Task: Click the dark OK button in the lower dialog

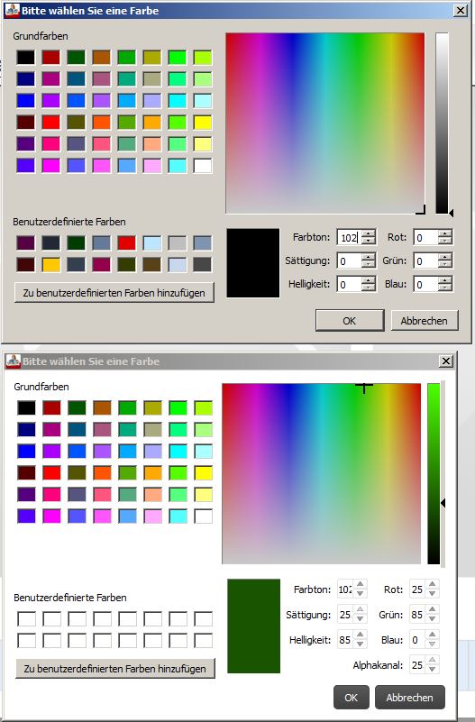Action: click(352, 697)
